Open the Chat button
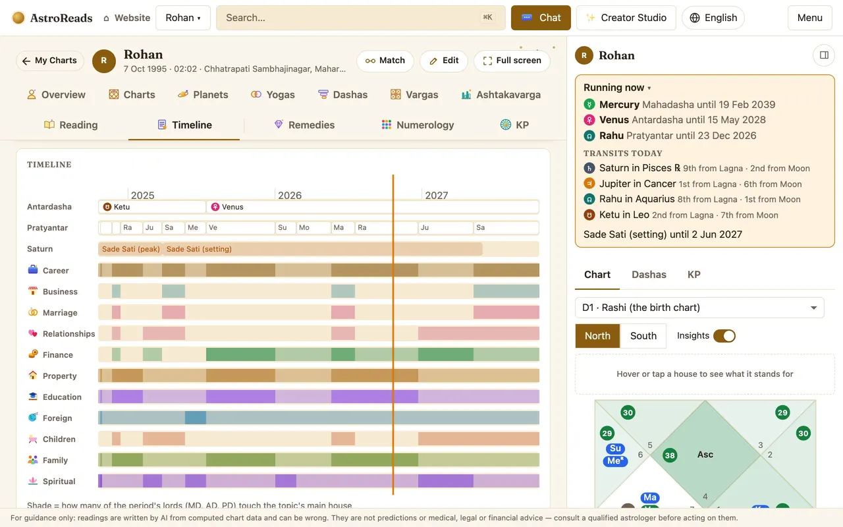The height and width of the screenshot is (527, 843). pyautogui.click(x=541, y=18)
